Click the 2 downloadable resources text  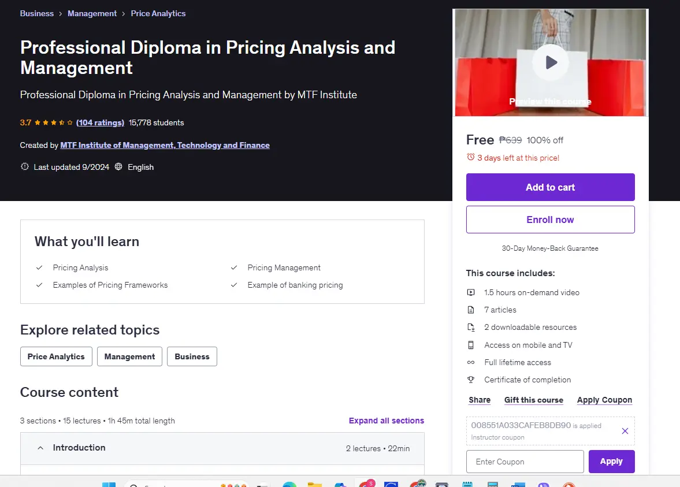click(x=530, y=327)
